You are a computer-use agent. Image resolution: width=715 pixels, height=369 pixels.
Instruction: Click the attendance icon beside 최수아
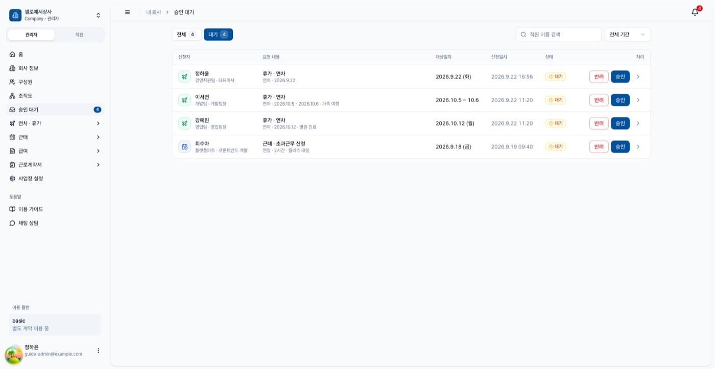[184, 146]
